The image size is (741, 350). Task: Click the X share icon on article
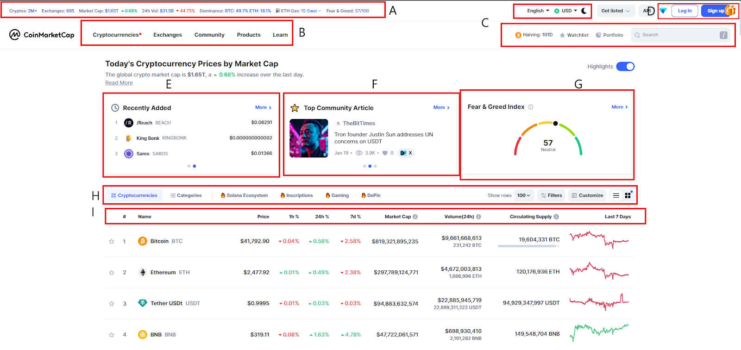tap(406, 153)
